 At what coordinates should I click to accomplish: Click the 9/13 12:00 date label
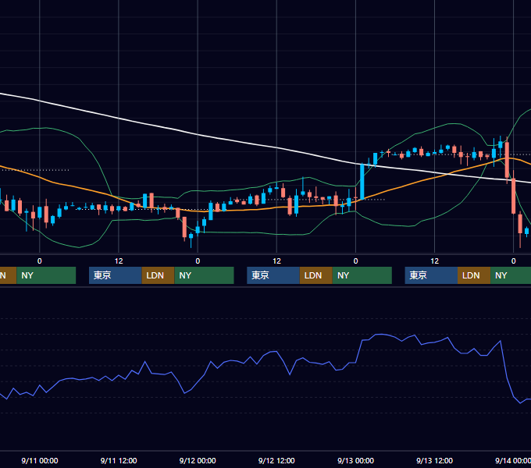coord(434,460)
